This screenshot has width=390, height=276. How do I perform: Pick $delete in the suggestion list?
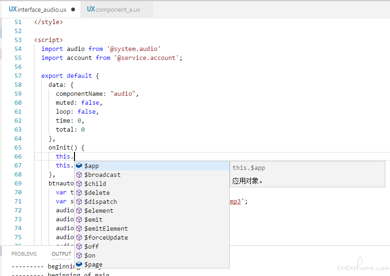click(x=152, y=192)
